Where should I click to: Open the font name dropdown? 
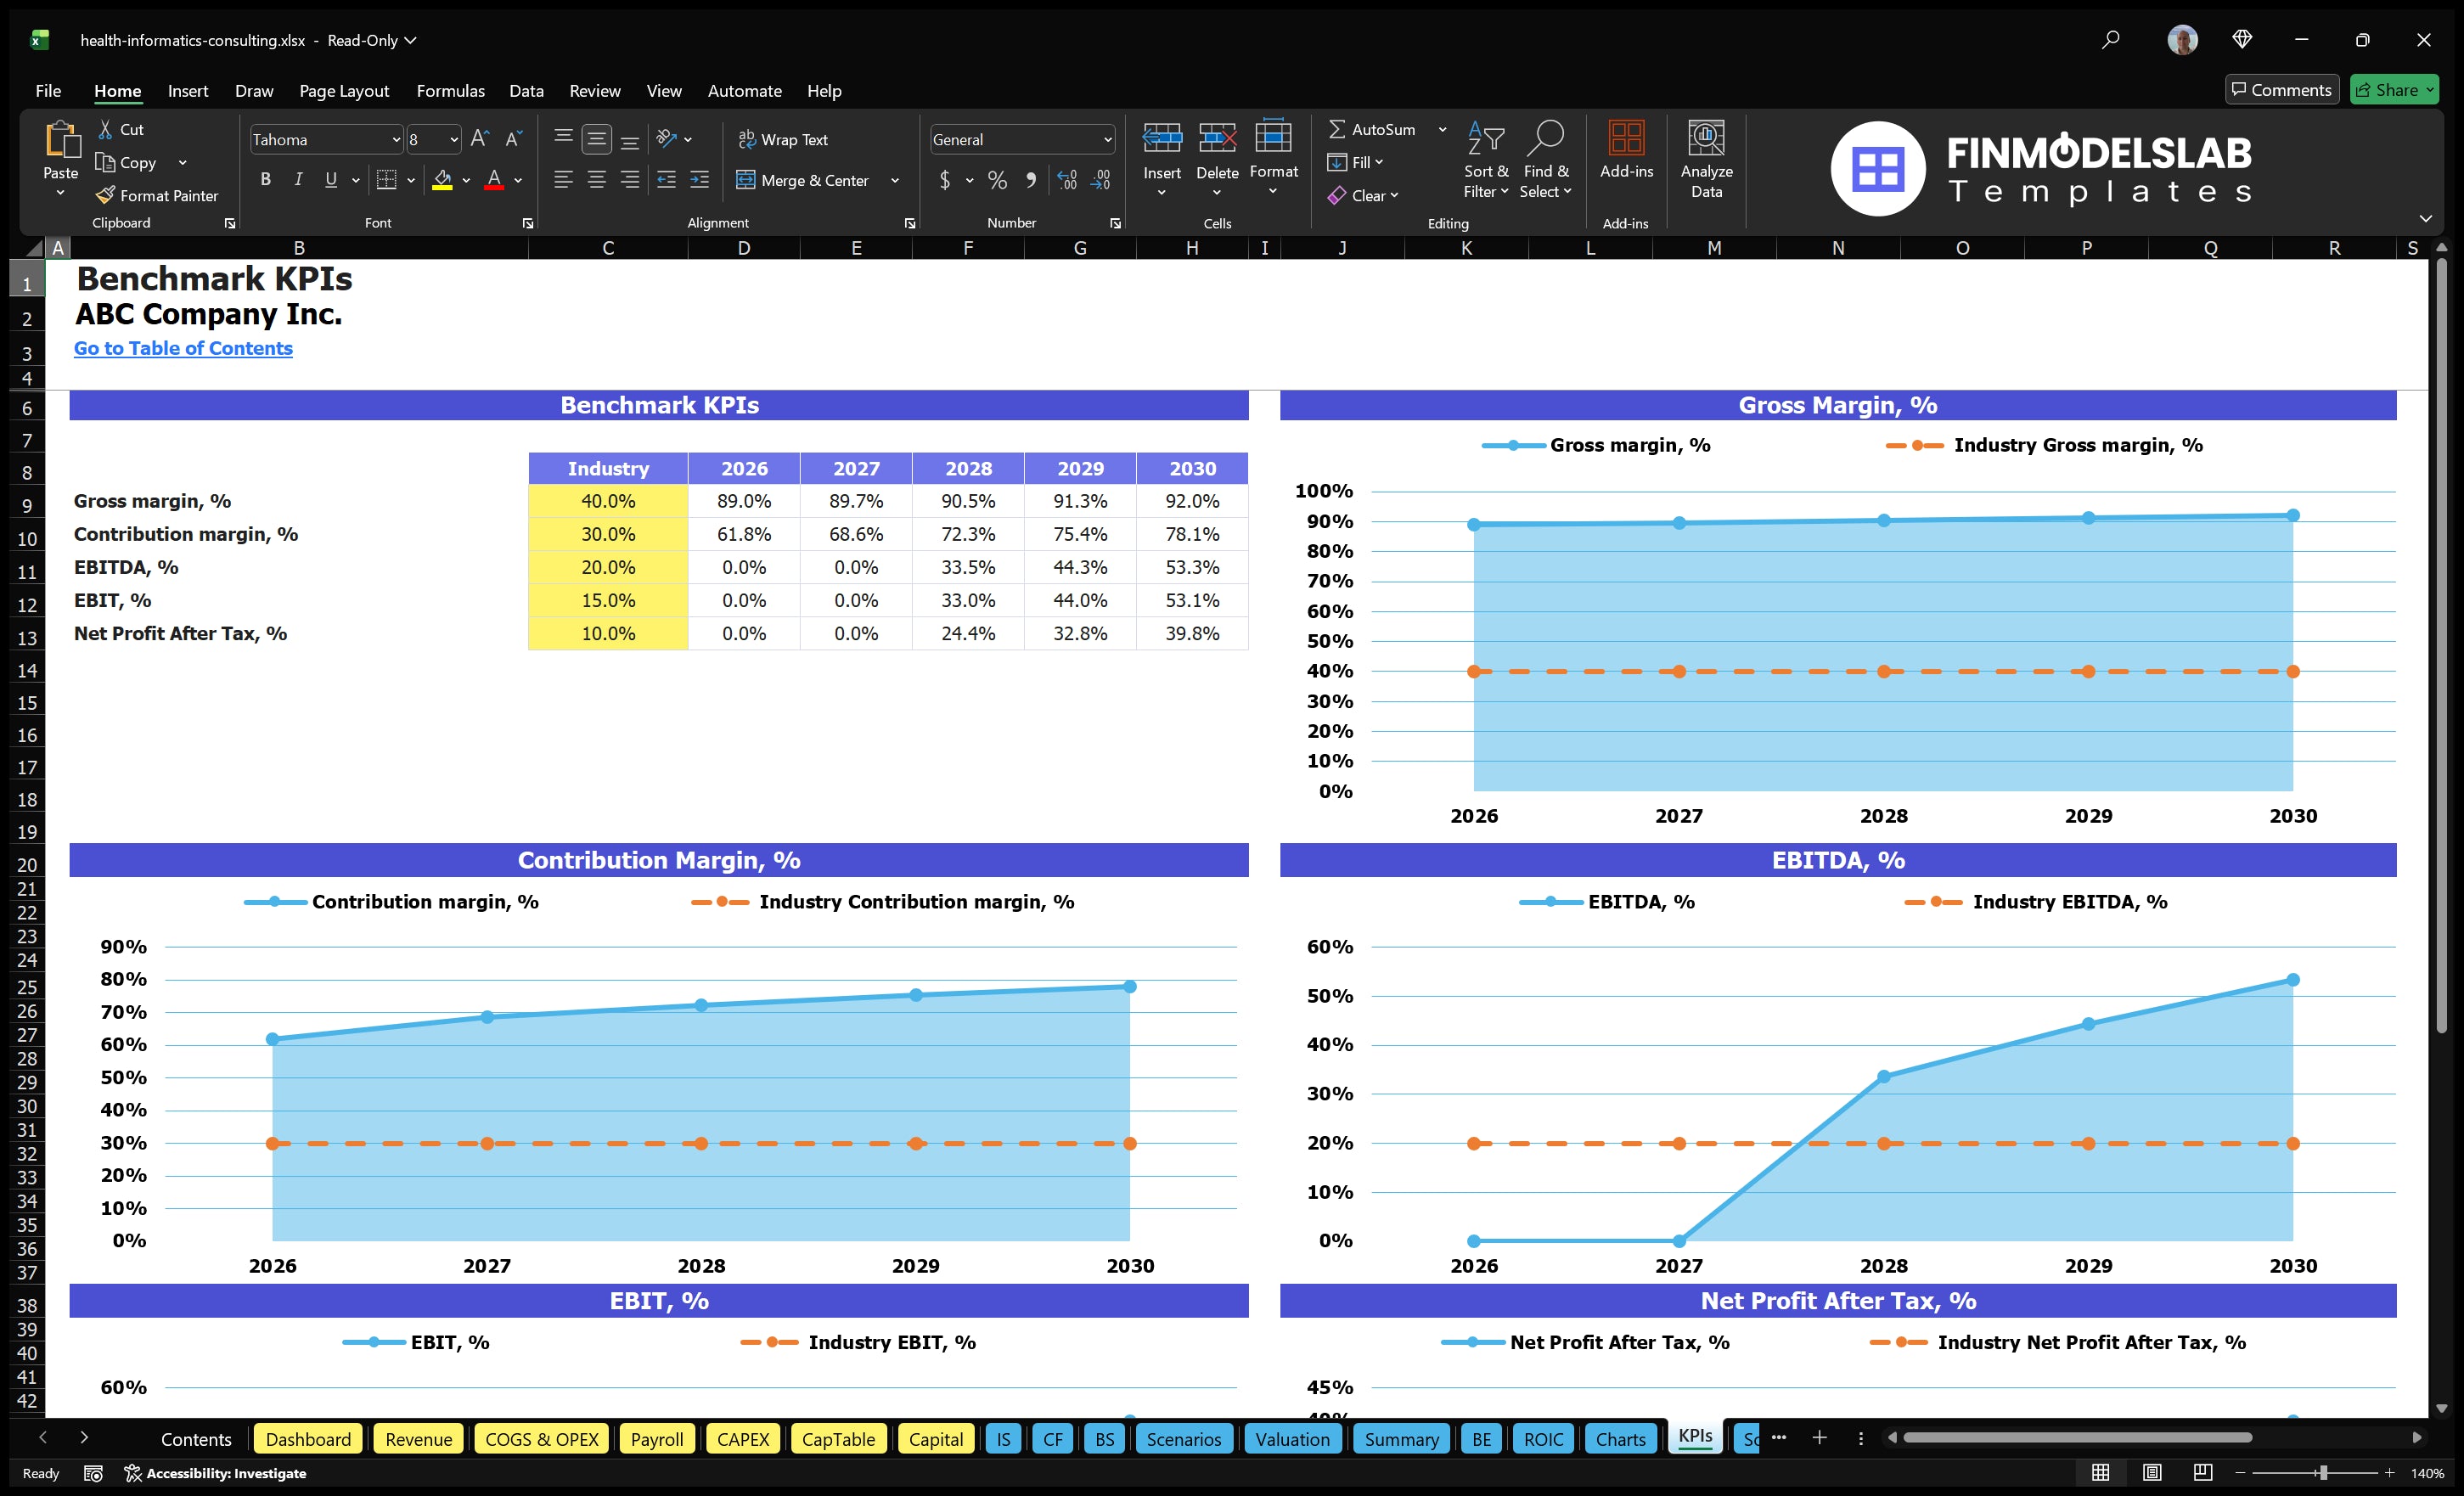[x=396, y=139]
